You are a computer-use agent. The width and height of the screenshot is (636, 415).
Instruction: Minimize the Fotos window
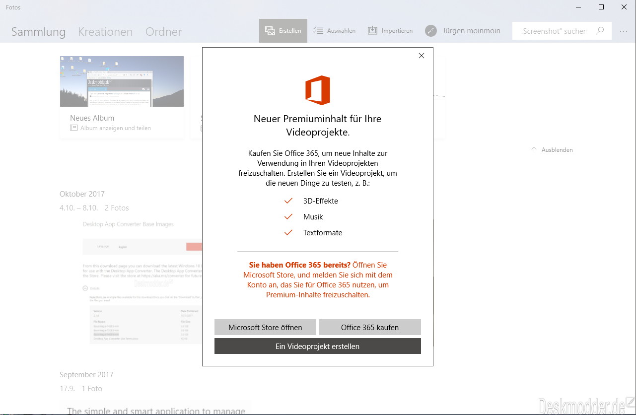pyautogui.click(x=578, y=7)
